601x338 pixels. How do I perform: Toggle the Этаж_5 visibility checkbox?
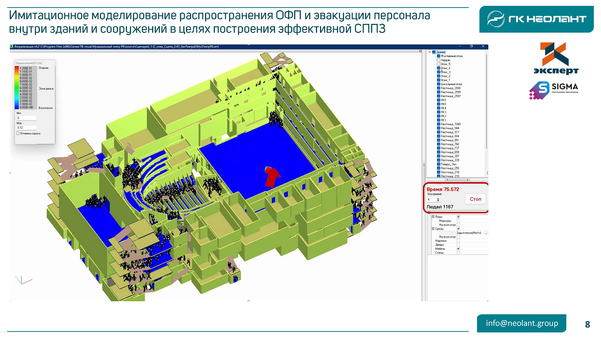pyautogui.click(x=438, y=64)
